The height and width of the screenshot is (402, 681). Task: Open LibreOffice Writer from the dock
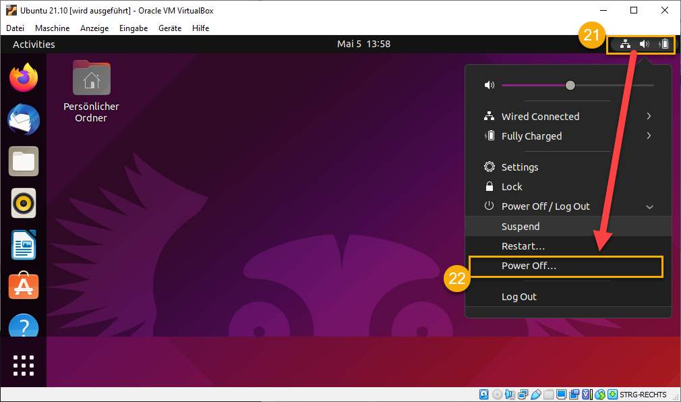point(24,245)
